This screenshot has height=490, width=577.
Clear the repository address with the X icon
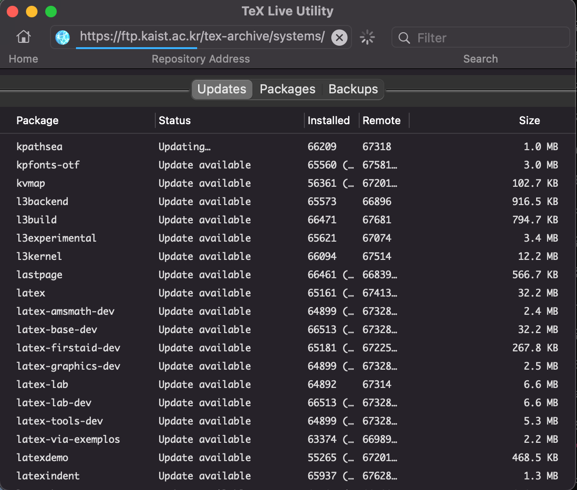point(339,38)
